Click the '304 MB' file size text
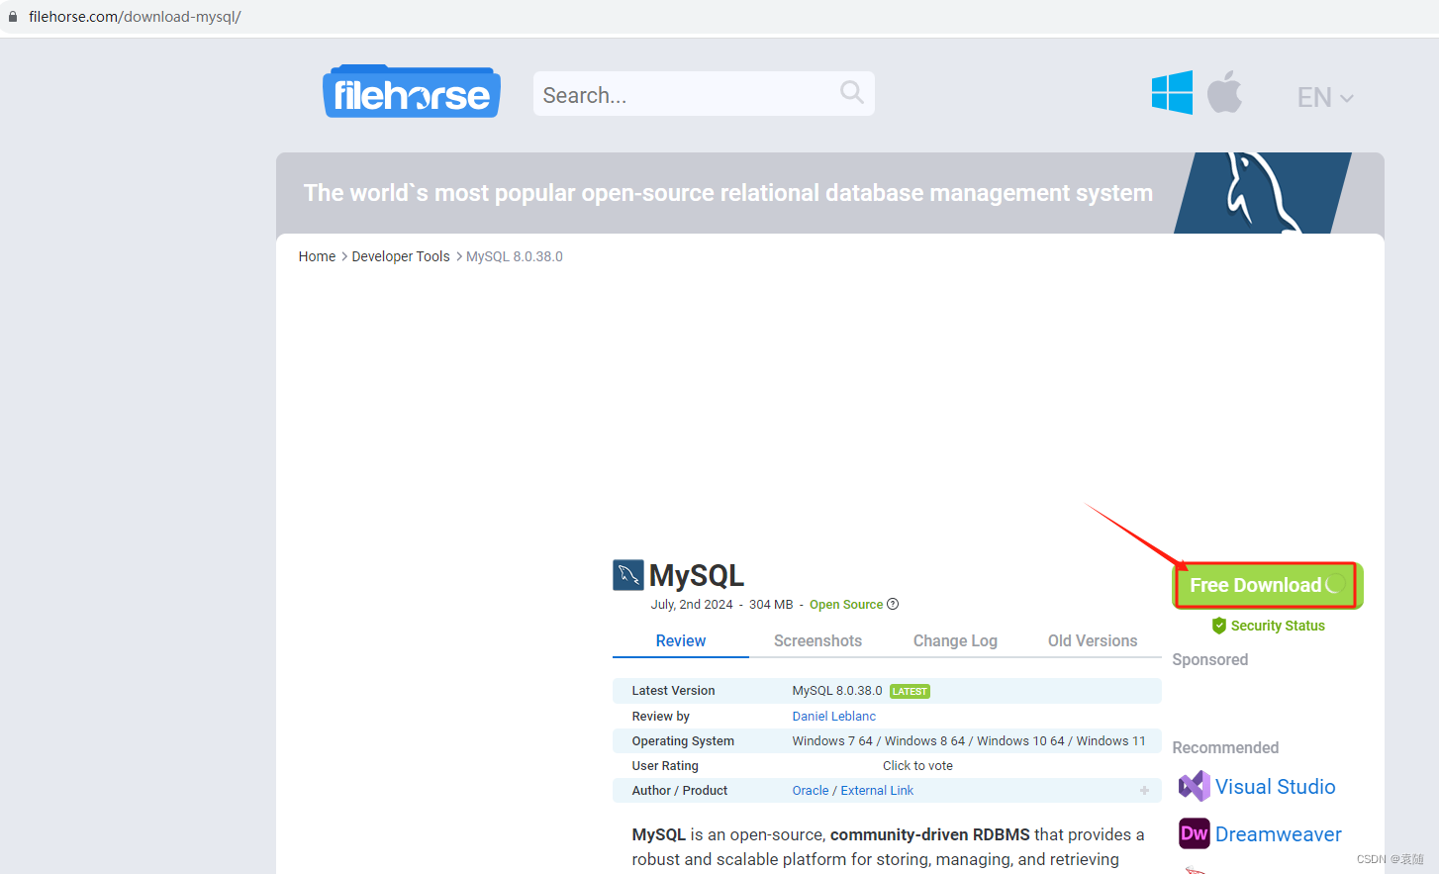The width and height of the screenshot is (1439, 874). pos(771,605)
